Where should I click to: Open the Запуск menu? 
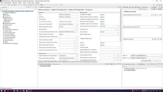point(25,3)
